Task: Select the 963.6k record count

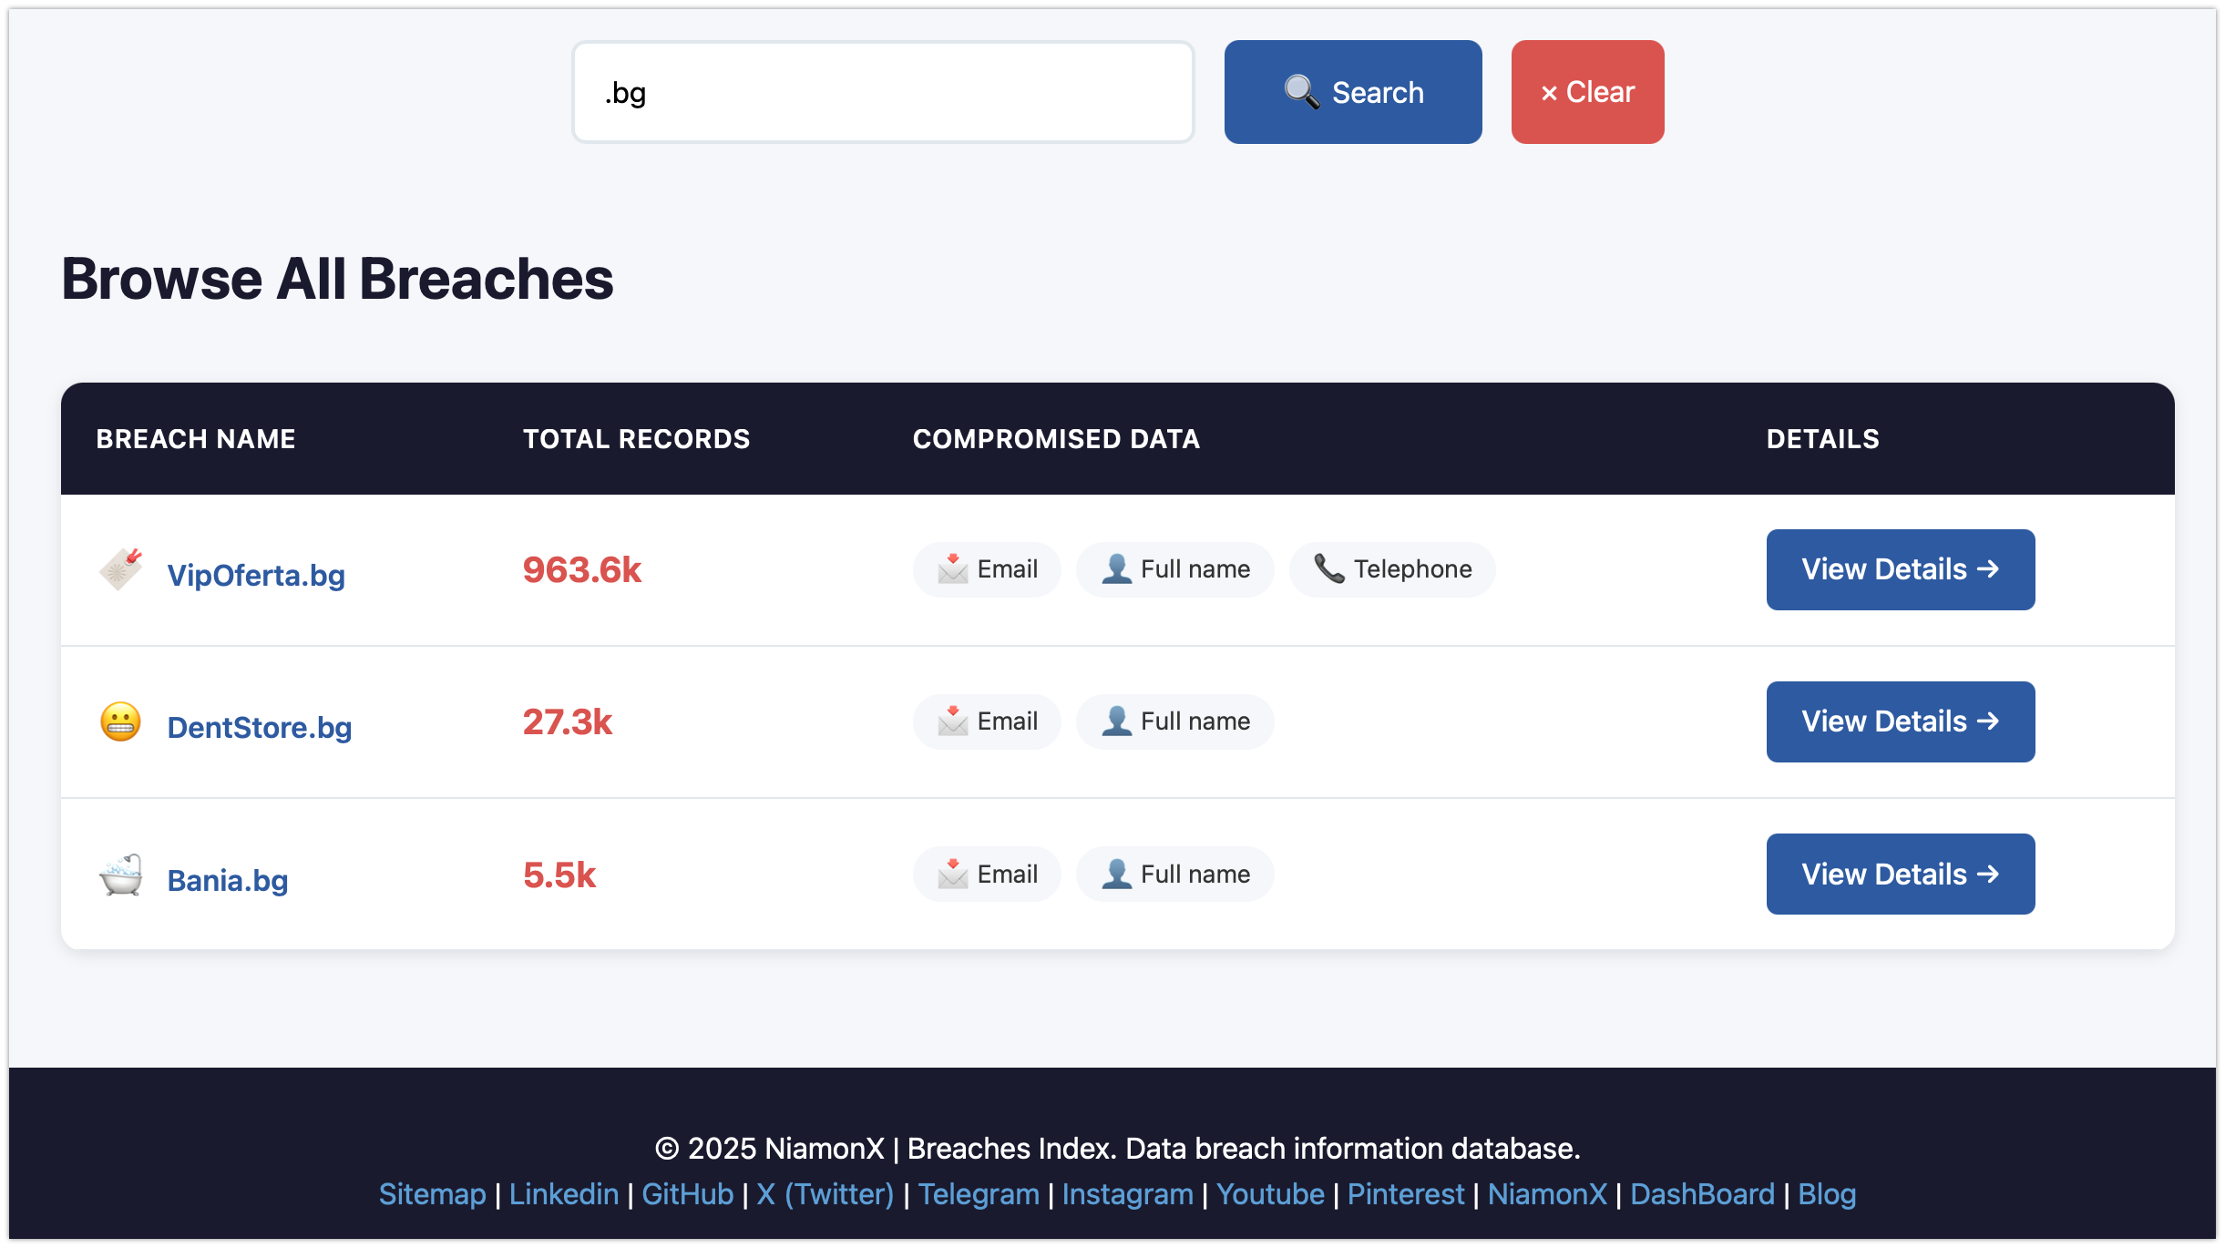Action: (x=582, y=570)
